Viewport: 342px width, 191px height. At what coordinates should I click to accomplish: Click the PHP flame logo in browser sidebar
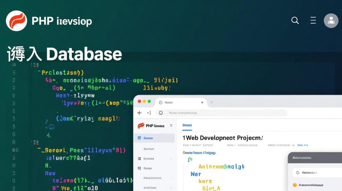(141, 126)
